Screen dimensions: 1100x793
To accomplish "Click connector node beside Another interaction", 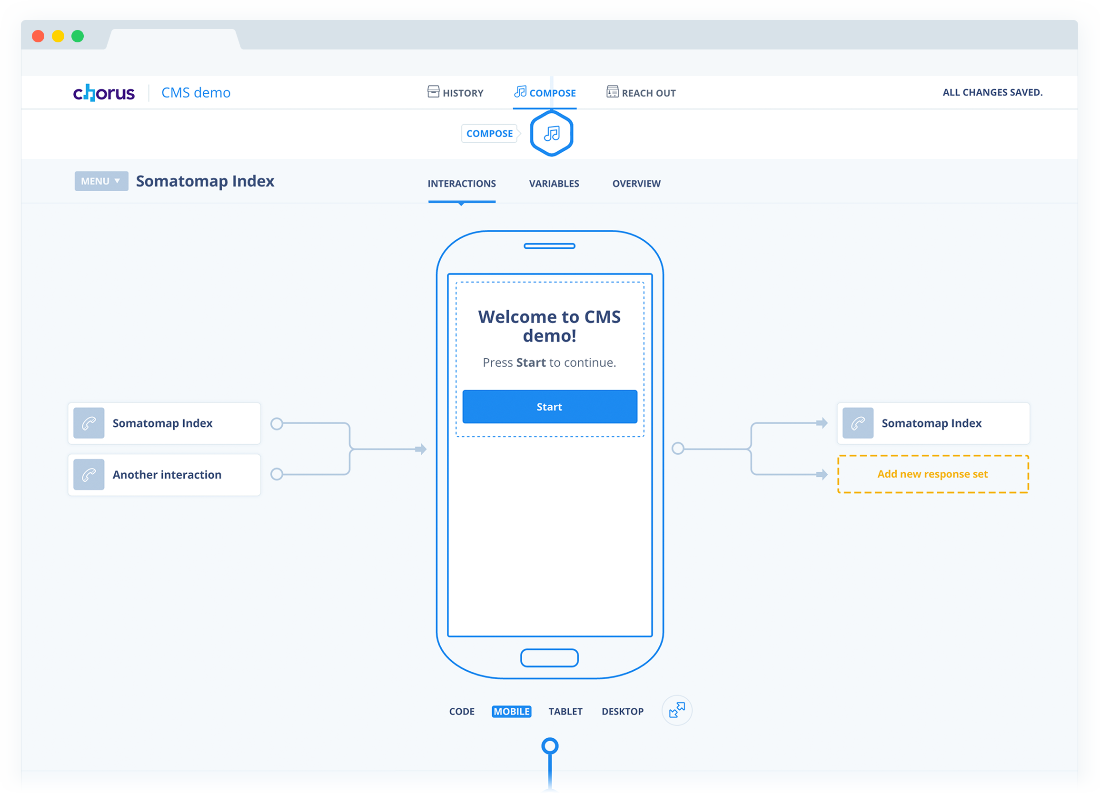I will click(277, 474).
